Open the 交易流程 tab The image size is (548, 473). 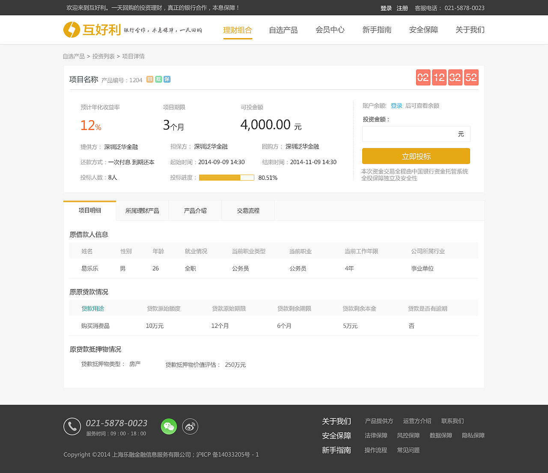tap(248, 210)
